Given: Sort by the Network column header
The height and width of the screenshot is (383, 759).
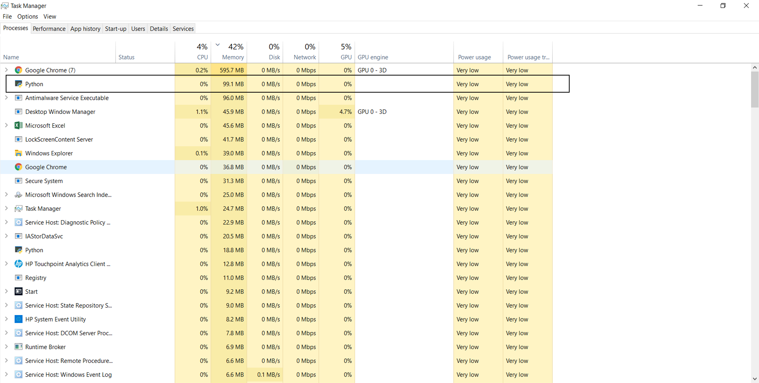Looking at the screenshot, I should (301, 52).
